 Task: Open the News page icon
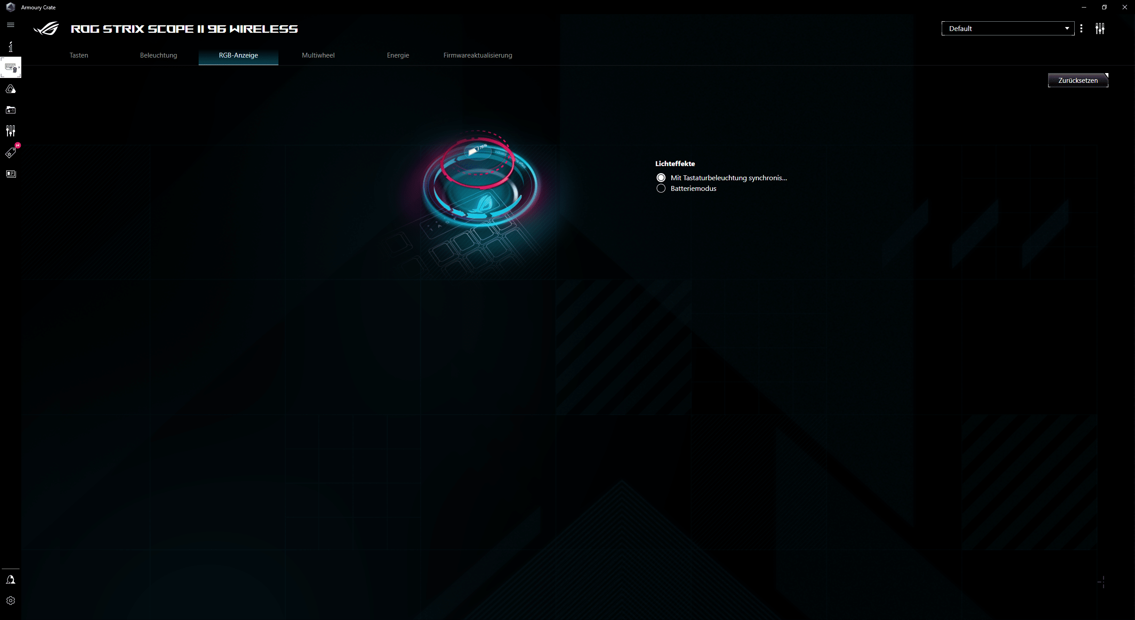tap(11, 174)
